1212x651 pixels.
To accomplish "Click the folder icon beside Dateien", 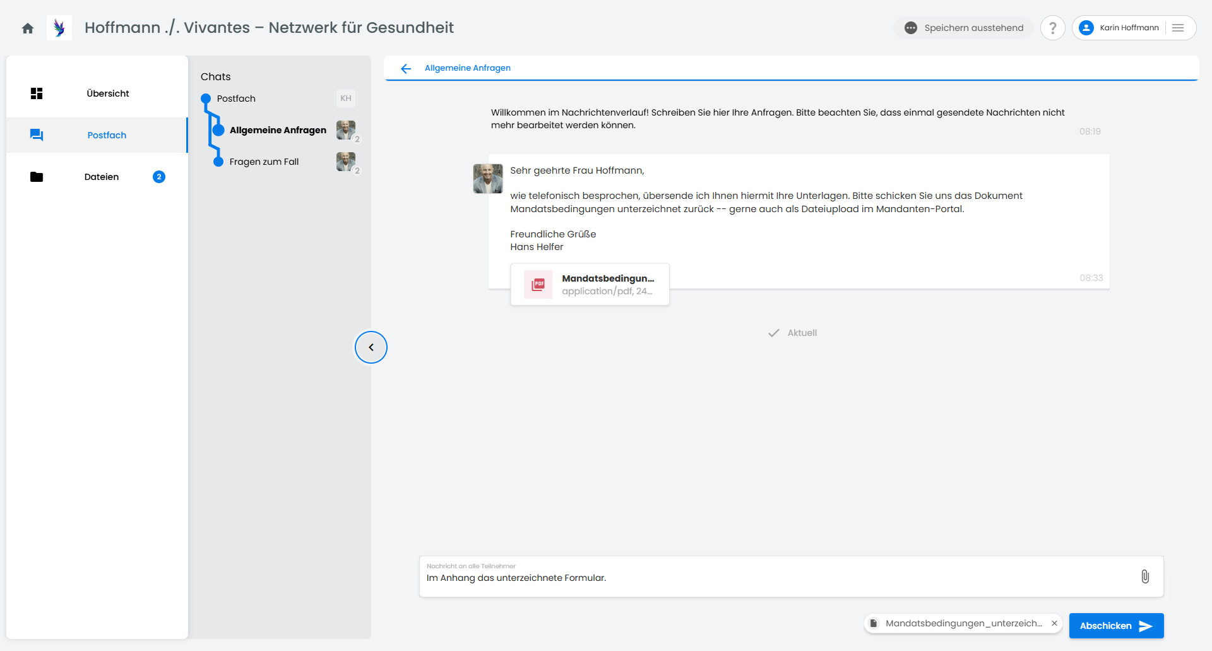I will (x=37, y=177).
